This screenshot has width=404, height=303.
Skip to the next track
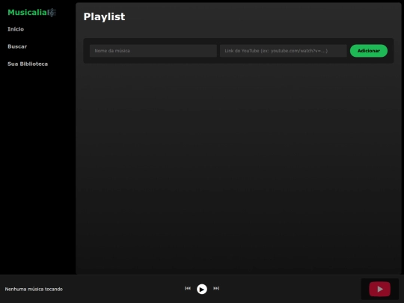pos(216,288)
